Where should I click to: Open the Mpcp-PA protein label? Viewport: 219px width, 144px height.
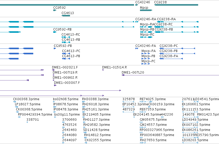[x=148, y=51]
